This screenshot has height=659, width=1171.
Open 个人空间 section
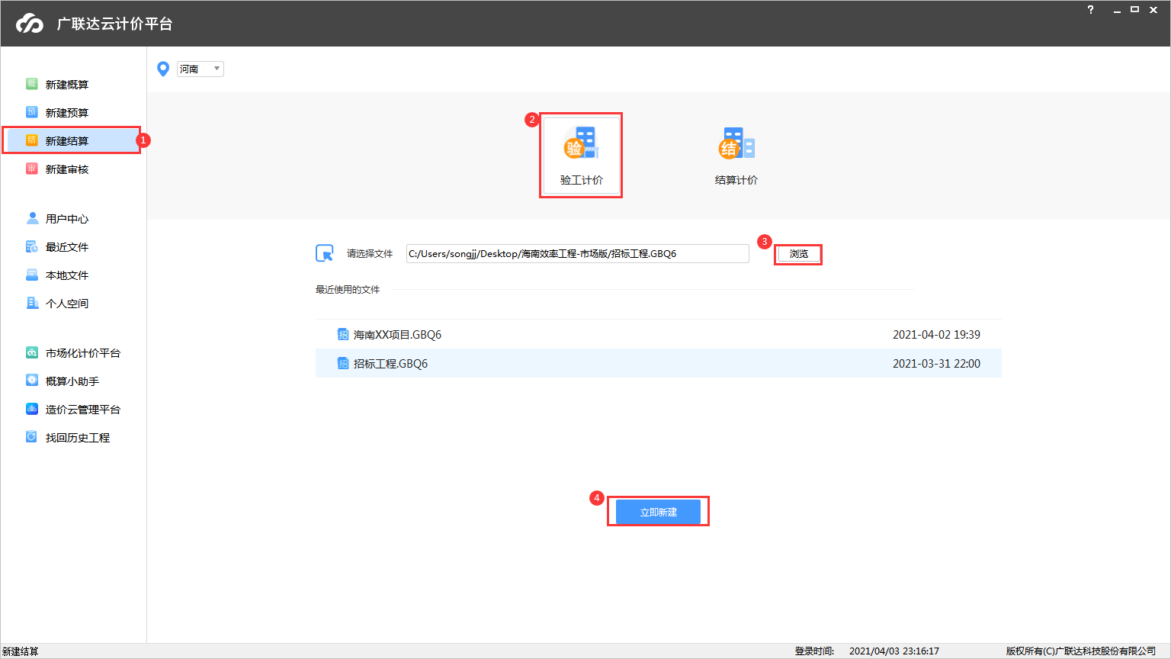[67, 304]
